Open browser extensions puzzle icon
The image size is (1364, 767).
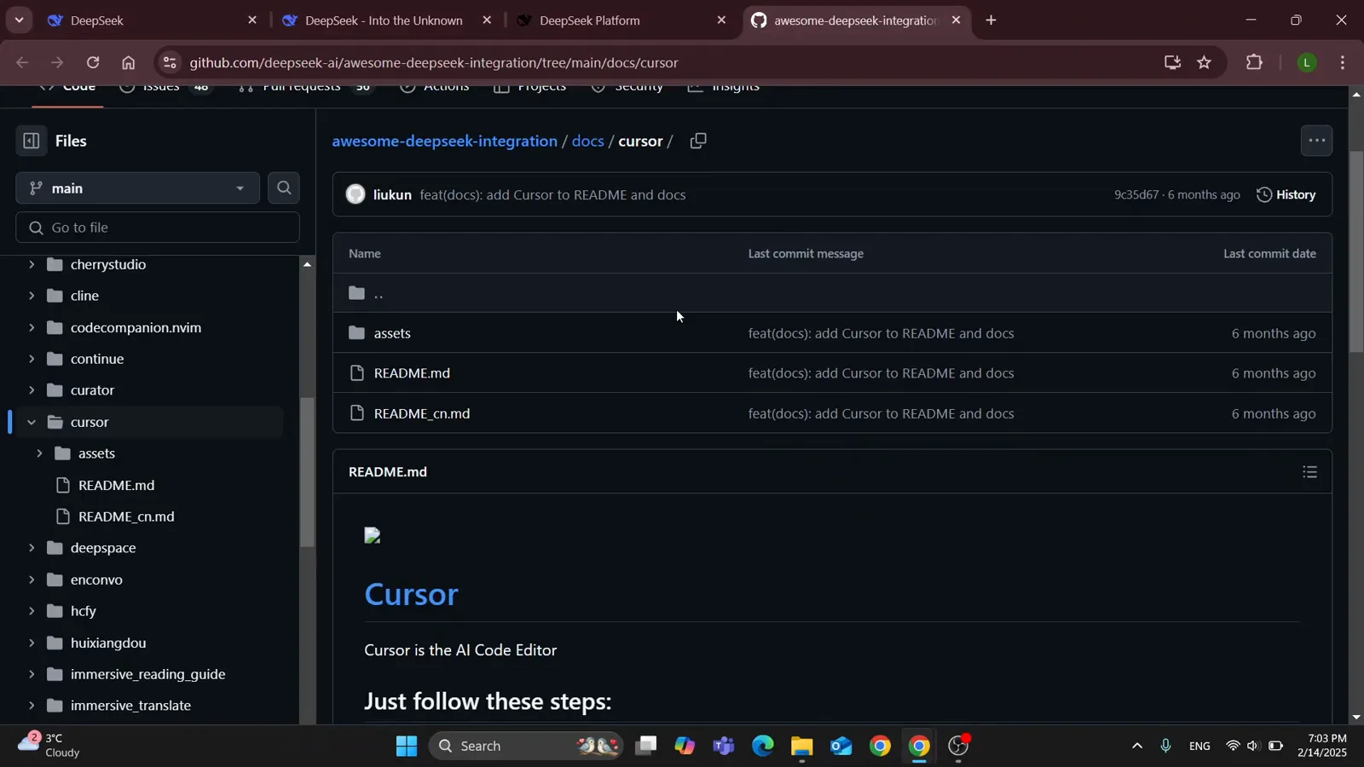pos(1254,62)
